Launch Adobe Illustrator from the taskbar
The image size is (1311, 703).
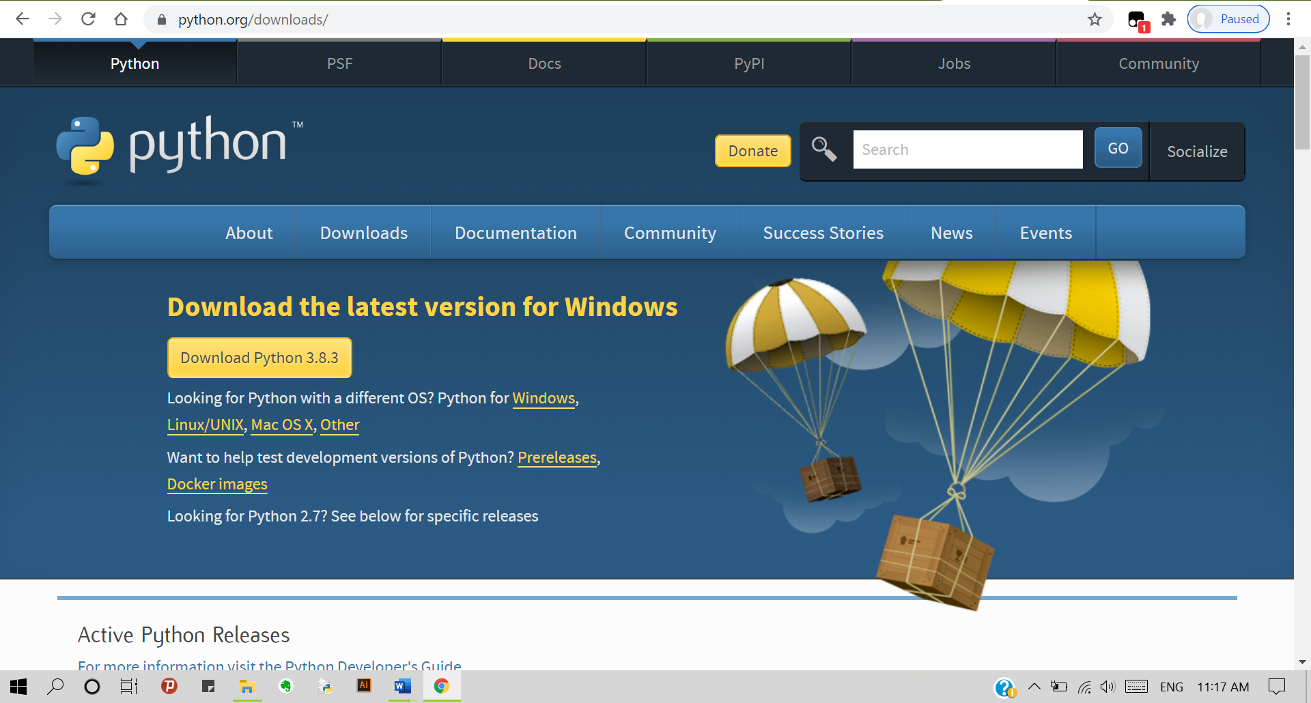tap(364, 687)
